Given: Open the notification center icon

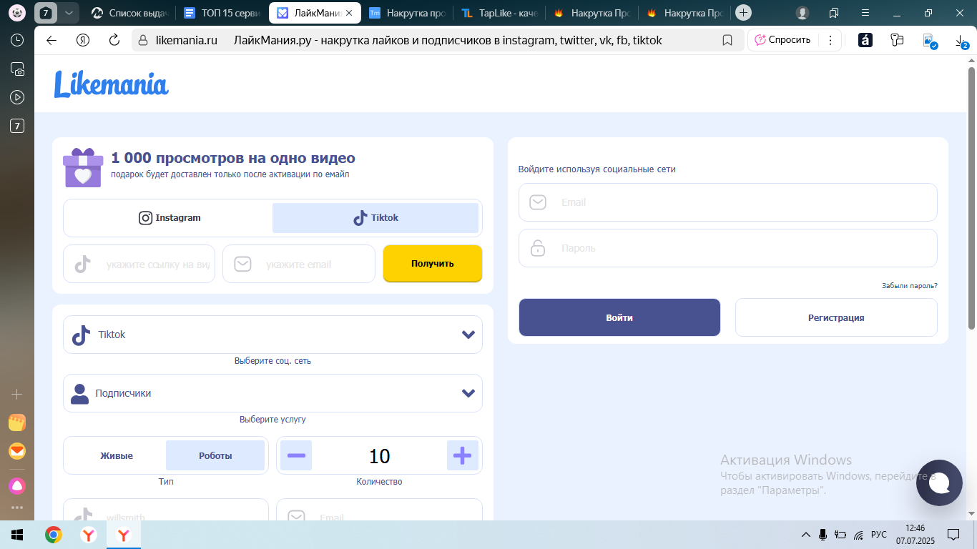Looking at the screenshot, I should pyautogui.click(x=953, y=535).
